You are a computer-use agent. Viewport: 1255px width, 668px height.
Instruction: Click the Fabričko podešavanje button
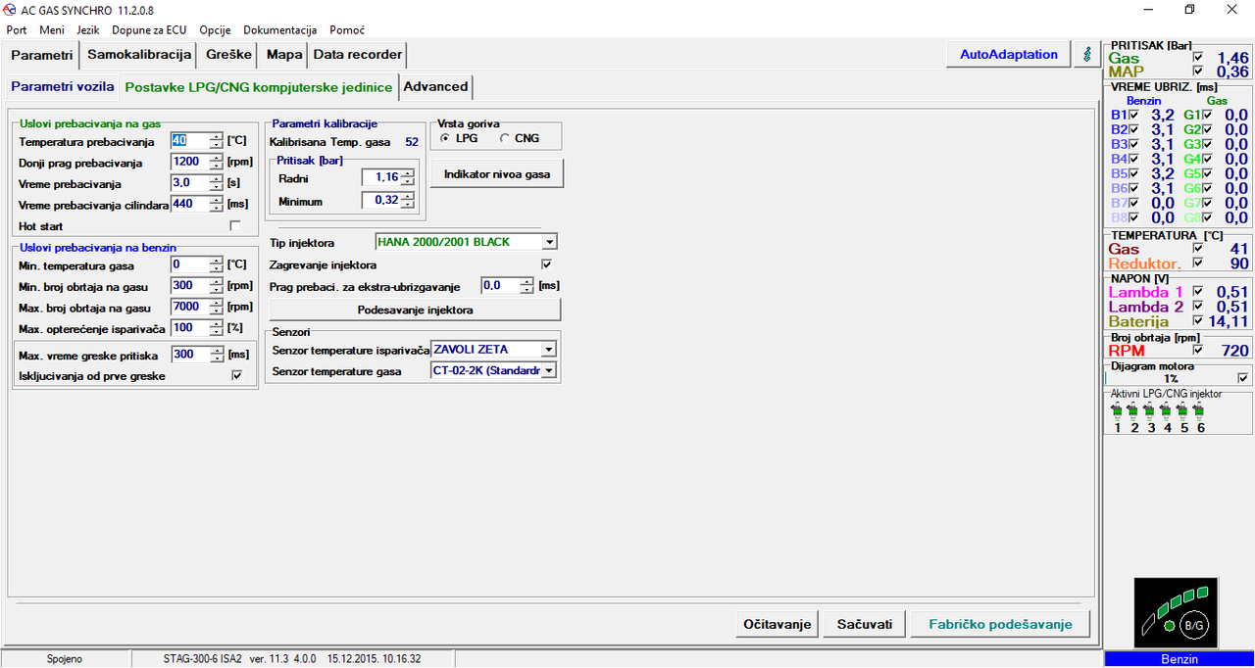[1001, 624]
